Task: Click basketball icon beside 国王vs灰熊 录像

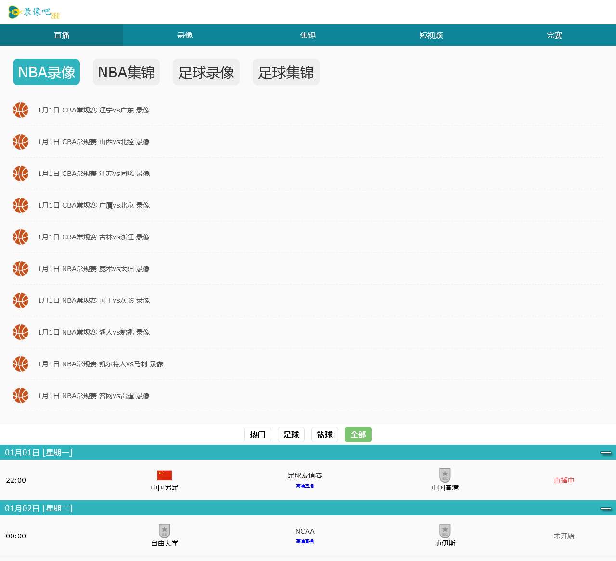Action: [x=21, y=300]
